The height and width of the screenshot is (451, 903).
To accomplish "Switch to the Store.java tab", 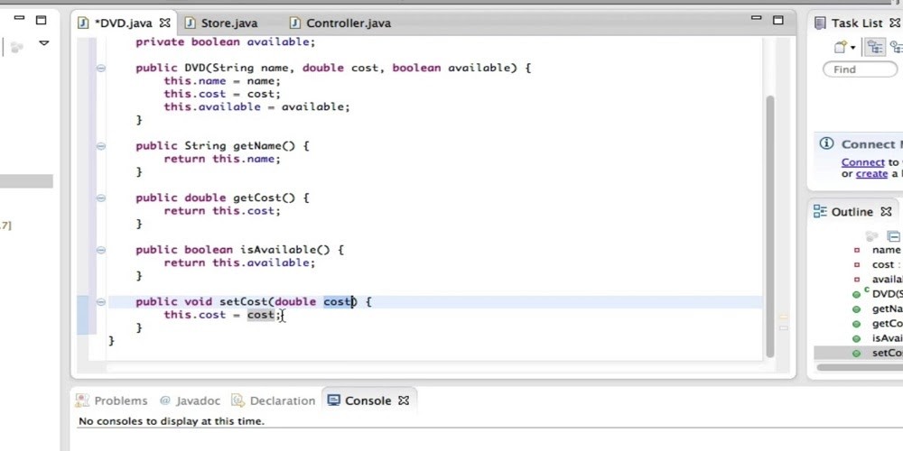I will [x=227, y=23].
